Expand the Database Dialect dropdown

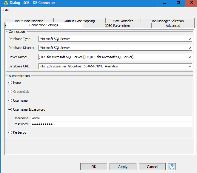[190, 48]
